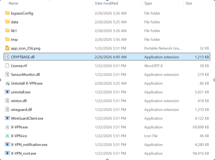Select file name wireguard.dll
Viewport: 215px width, 160px height.
click(21, 110)
